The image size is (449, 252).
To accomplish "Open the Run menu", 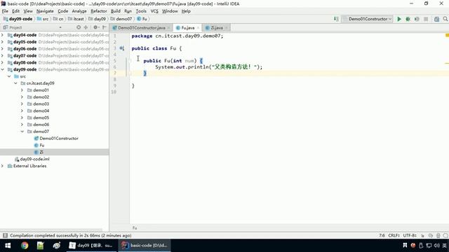I will click(x=128, y=11).
